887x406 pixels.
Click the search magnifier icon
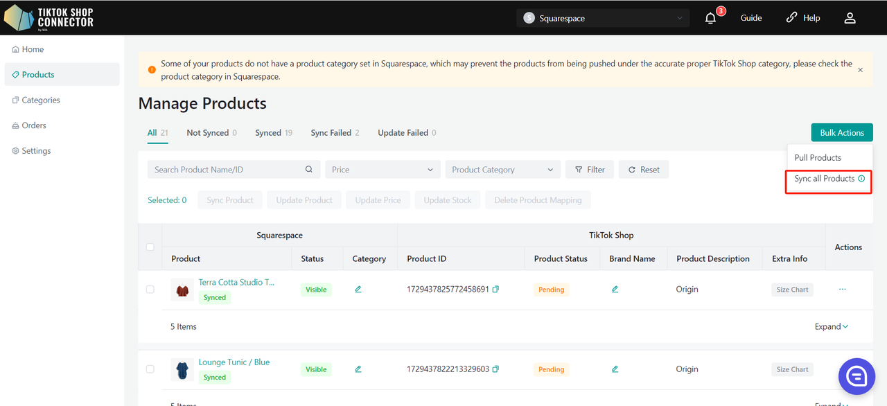(x=309, y=170)
